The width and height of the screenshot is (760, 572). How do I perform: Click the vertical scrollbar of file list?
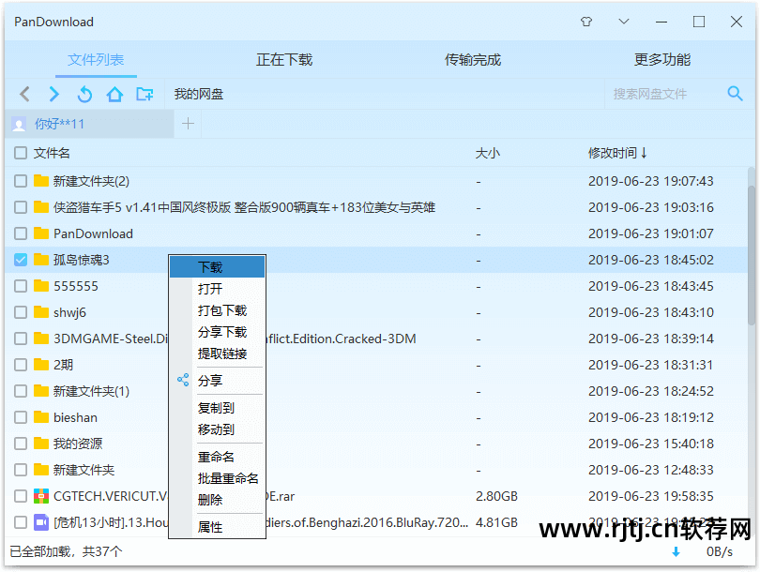(x=752, y=234)
